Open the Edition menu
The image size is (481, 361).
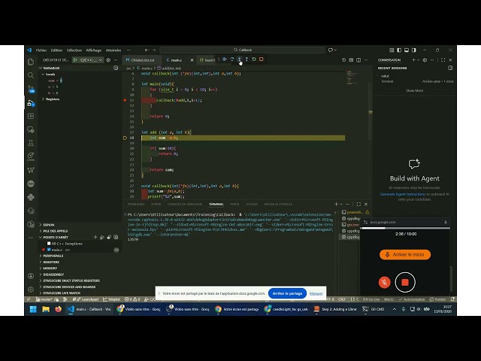click(x=56, y=50)
